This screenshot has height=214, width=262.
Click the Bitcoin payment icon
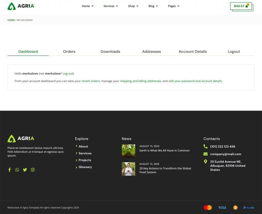point(235,207)
